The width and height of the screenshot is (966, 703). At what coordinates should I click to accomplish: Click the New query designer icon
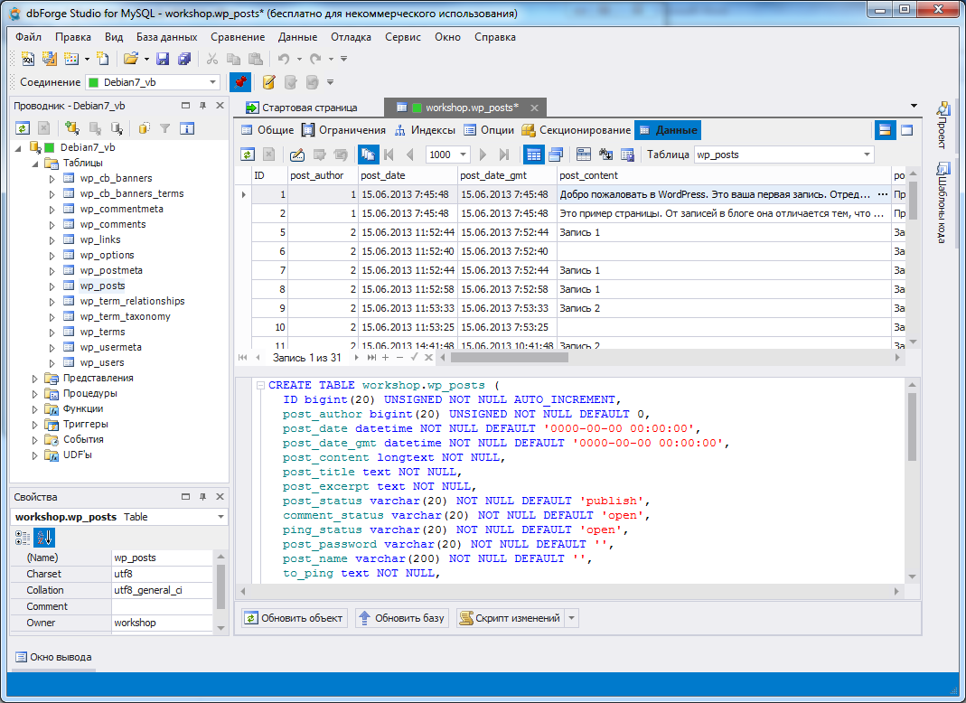click(50, 59)
